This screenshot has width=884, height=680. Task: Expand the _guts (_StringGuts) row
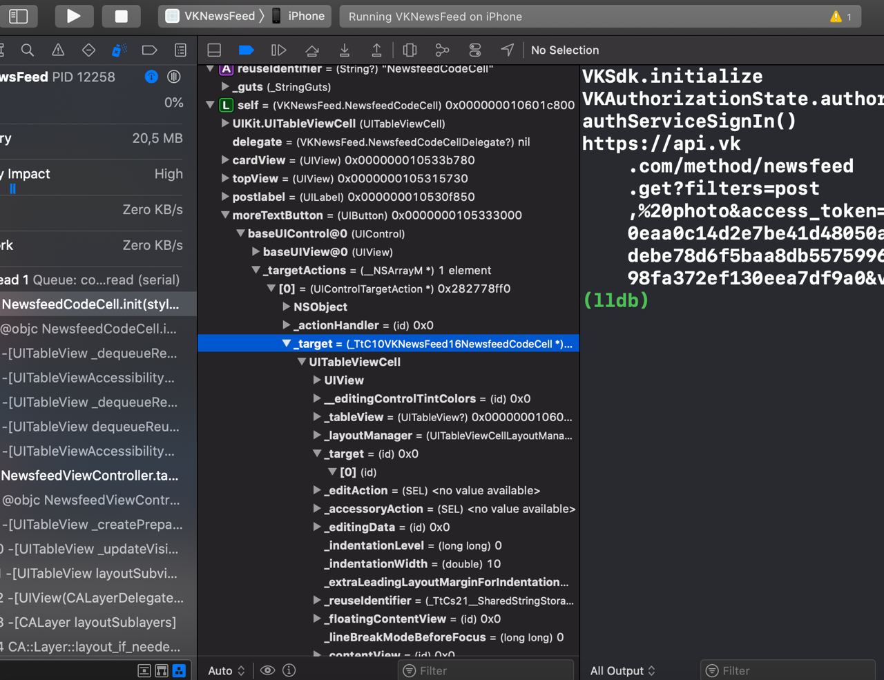[225, 87]
